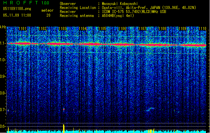210x133 pixels.
Task: Click antenna value A504HB(yagi 4el)
Action: point(118,16)
